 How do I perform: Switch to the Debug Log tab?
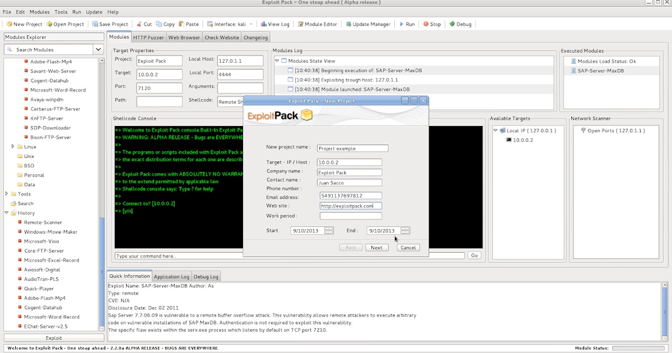pos(206,277)
